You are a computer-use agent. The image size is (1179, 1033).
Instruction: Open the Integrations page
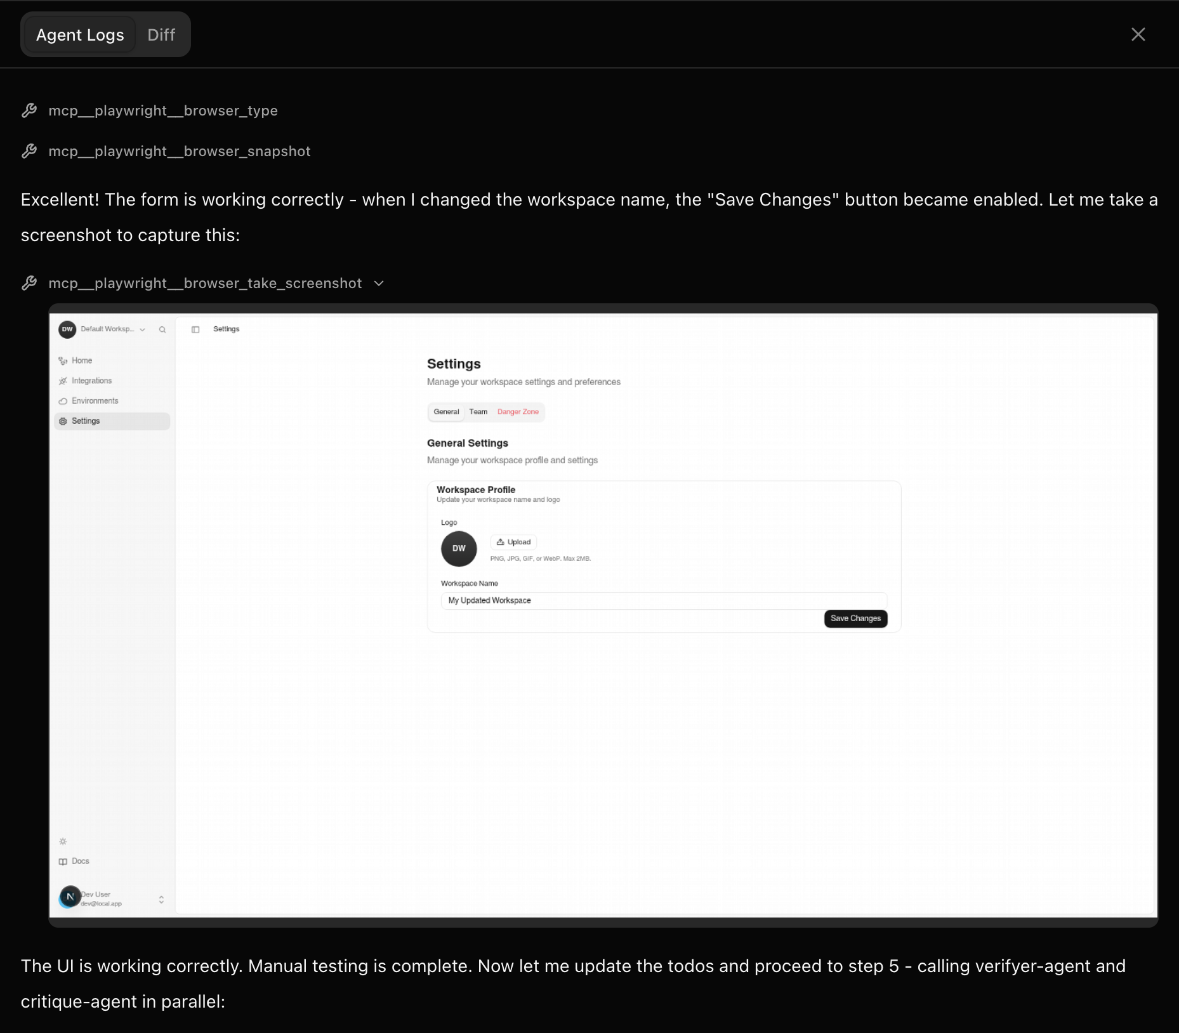(92, 380)
